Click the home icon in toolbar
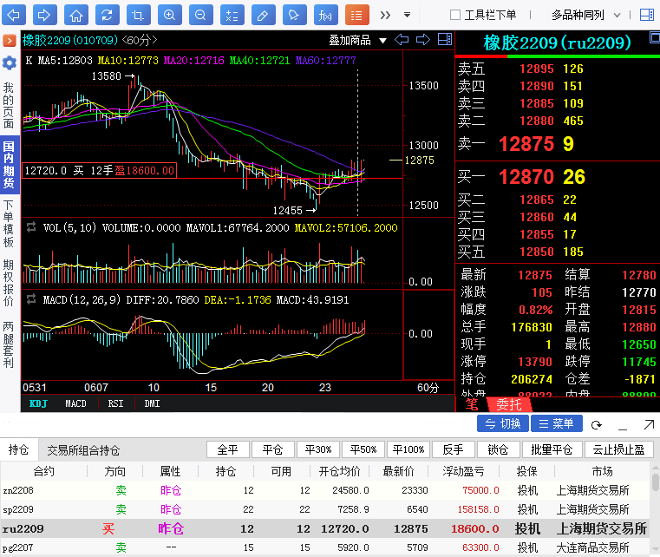660x557 pixels. [76, 15]
